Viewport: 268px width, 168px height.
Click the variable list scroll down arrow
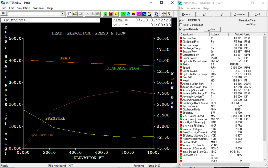coord(265,160)
